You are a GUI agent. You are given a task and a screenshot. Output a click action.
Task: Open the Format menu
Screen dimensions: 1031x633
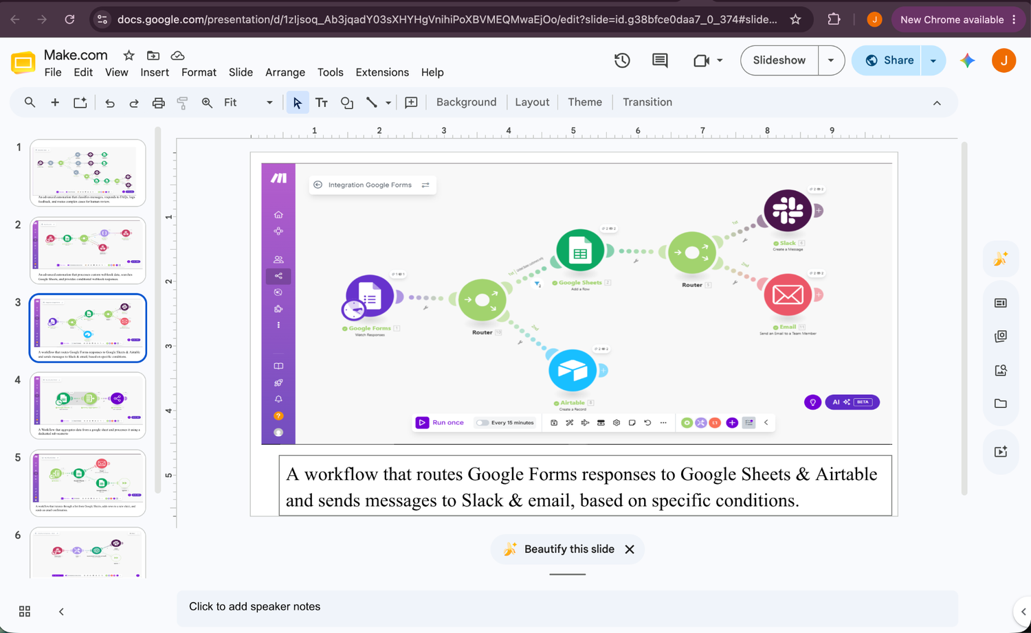tap(199, 72)
